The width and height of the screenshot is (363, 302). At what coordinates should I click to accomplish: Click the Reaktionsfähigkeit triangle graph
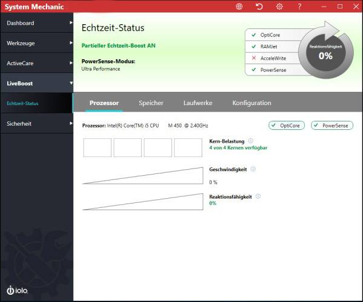pyautogui.click(x=143, y=202)
